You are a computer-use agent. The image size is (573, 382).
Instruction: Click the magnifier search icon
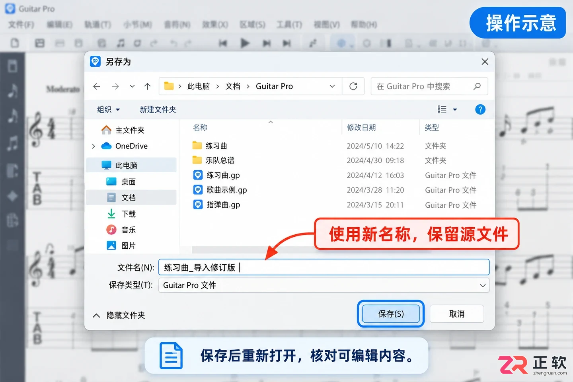[x=477, y=86]
